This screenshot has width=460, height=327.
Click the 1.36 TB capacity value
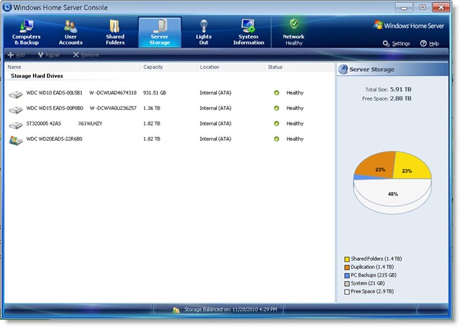[152, 108]
